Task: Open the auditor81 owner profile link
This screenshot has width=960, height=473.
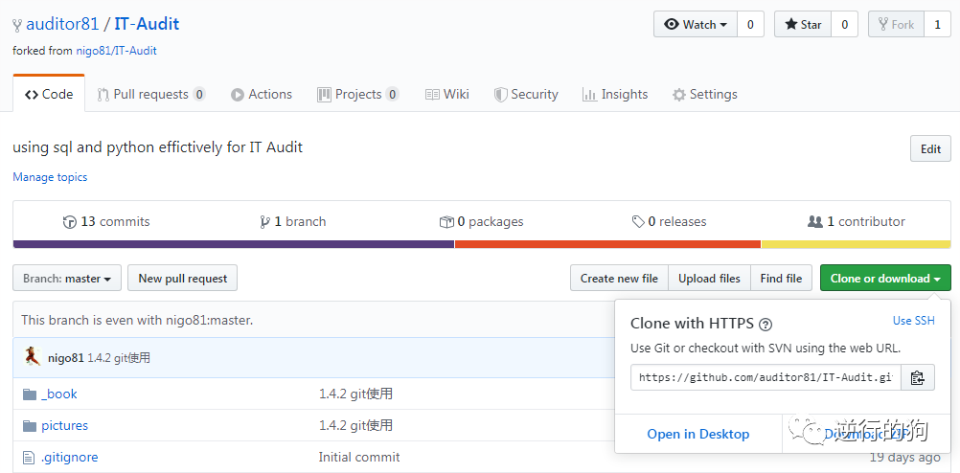Action: (x=62, y=25)
